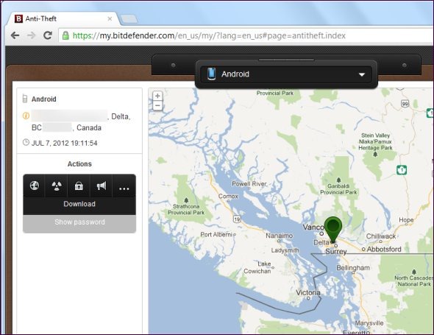Viewport: 434px width, 335px height.
Task: Click the Port Alberni label on map
Action: [x=216, y=234]
